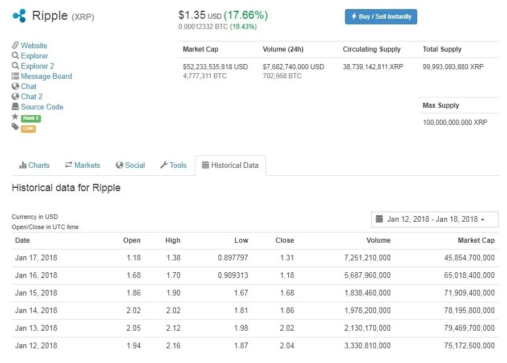Click the lightning bolt icon on Buy button
Viewport: 507px width, 363px height.
pyautogui.click(x=354, y=16)
